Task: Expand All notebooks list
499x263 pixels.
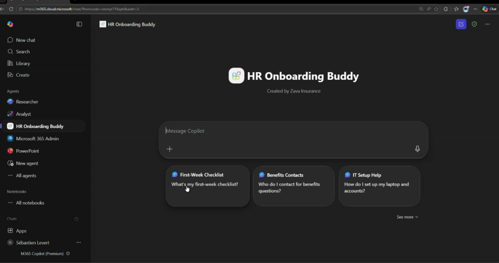Action: point(30,203)
